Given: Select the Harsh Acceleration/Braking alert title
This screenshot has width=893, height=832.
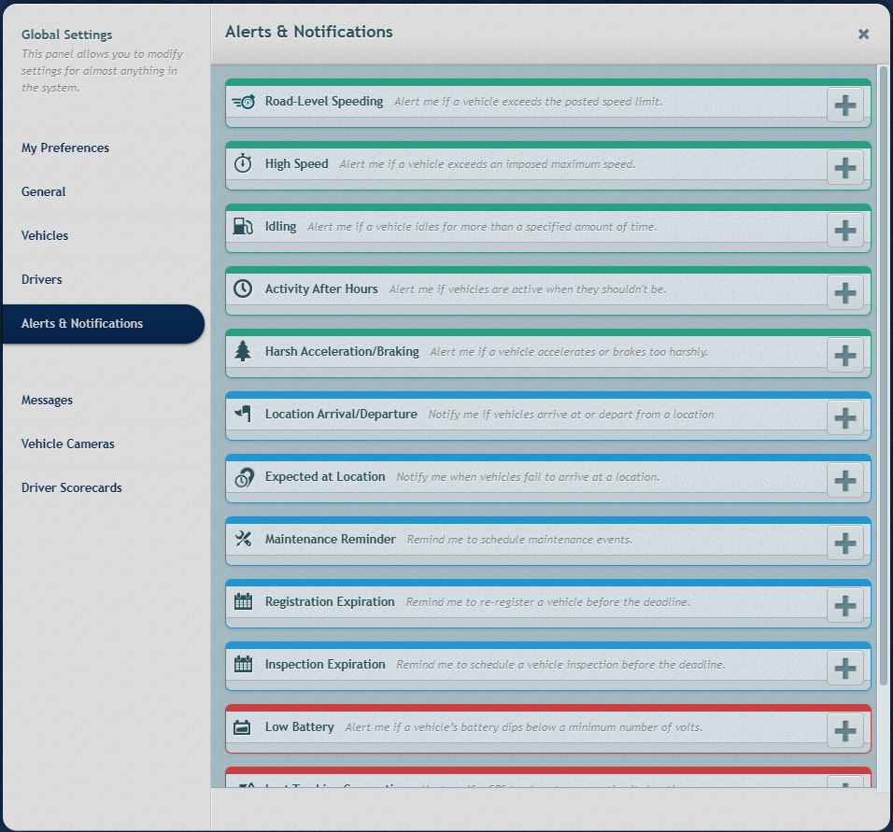Looking at the screenshot, I should [342, 352].
